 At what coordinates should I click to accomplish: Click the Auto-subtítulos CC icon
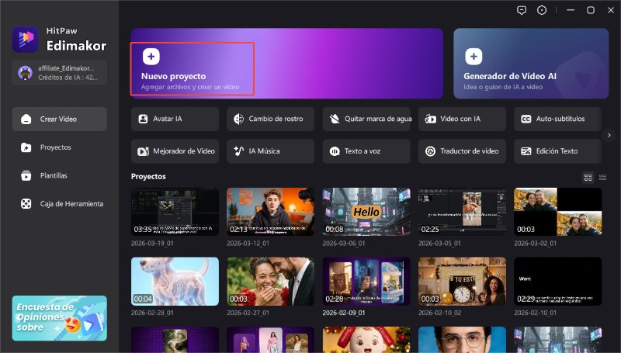coord(526,119)
